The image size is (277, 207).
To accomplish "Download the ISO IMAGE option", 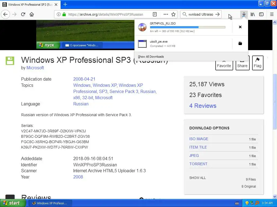I will [x=199, y=139].
